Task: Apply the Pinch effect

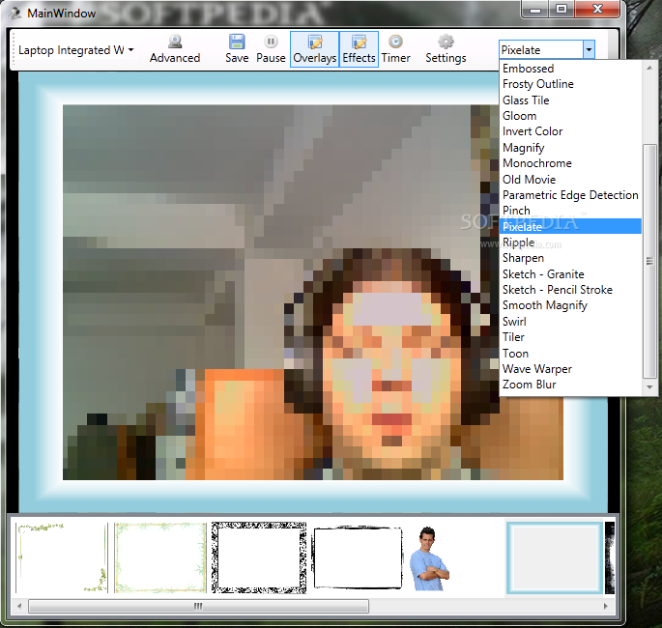Action: [570, 211]
